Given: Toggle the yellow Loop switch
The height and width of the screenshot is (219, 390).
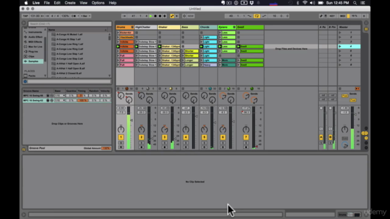Looking at the screenshot, I should click(x=257, y=16).
